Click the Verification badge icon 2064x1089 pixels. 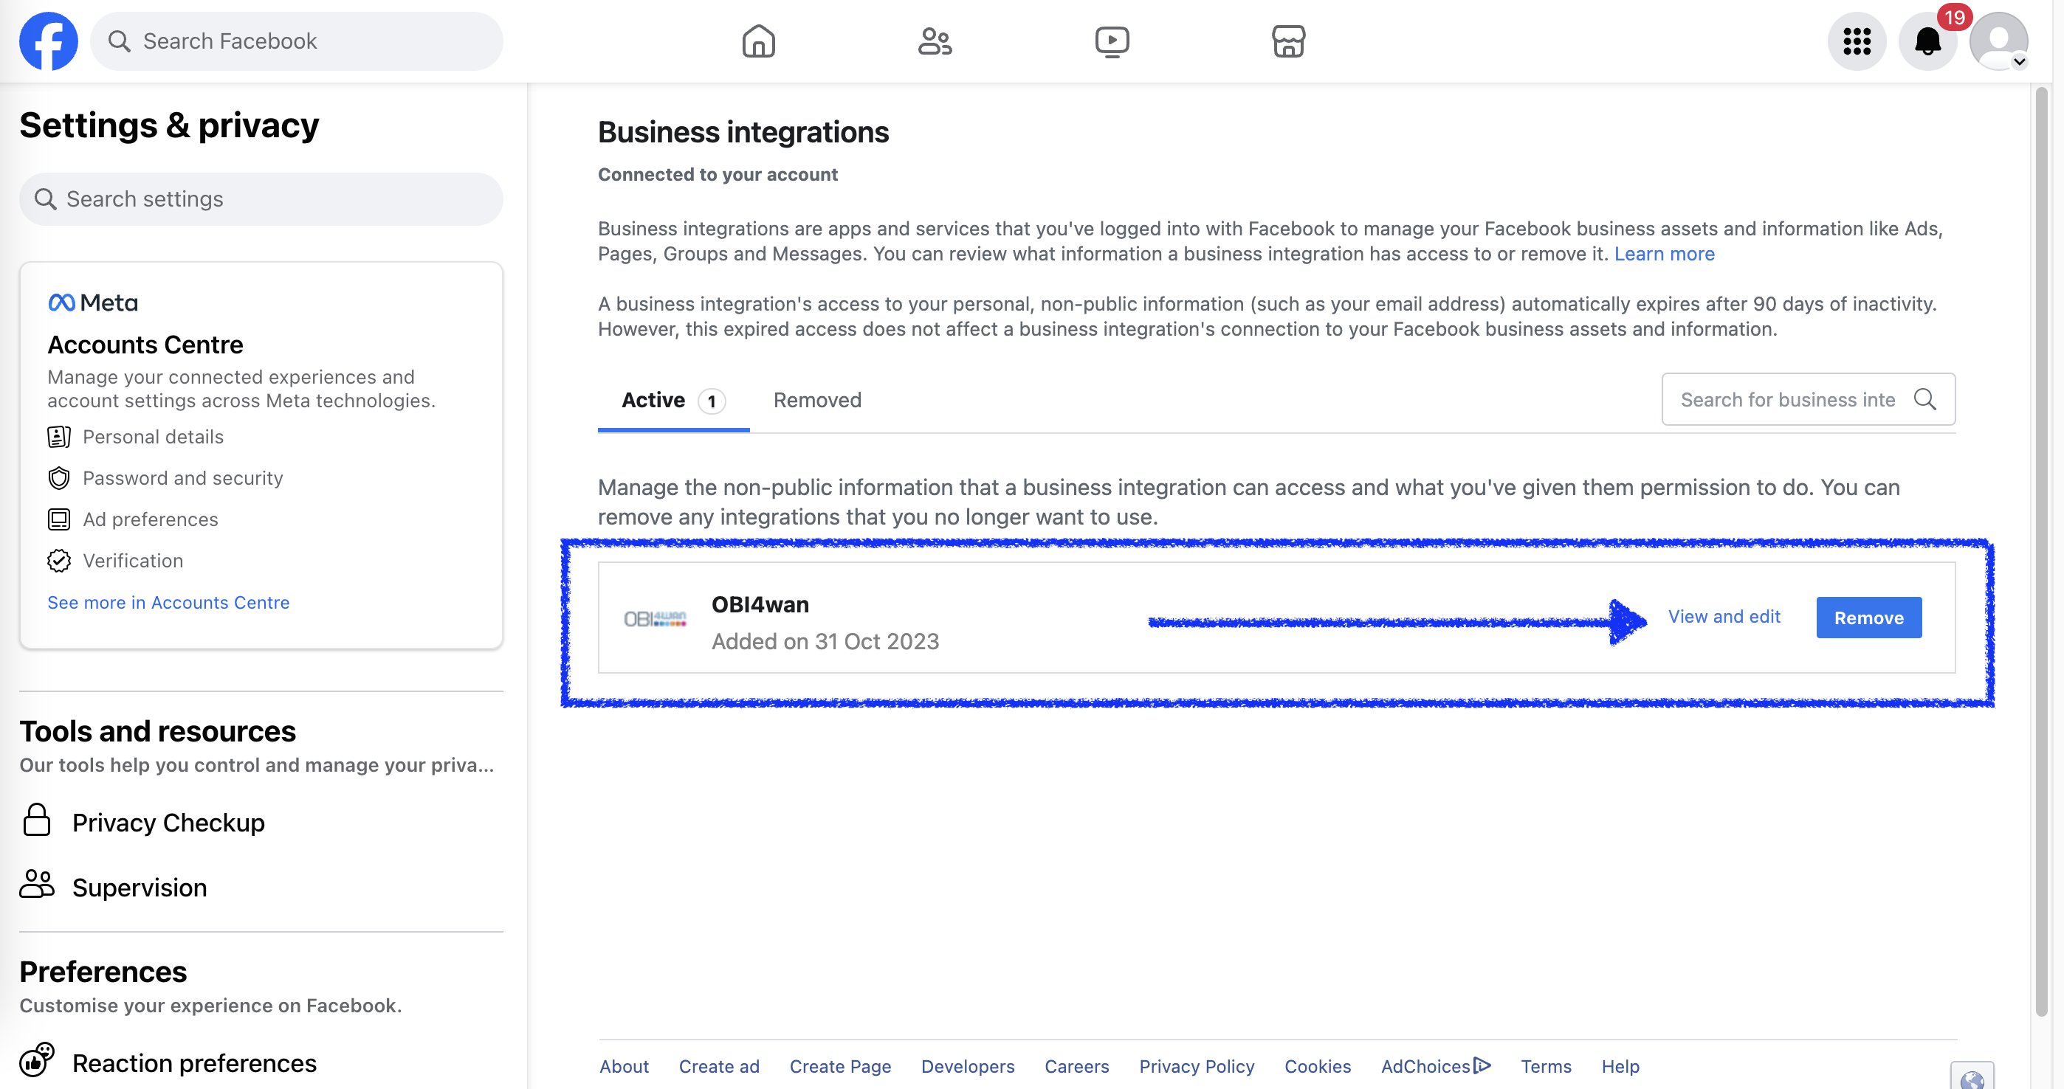click(58, 561)
